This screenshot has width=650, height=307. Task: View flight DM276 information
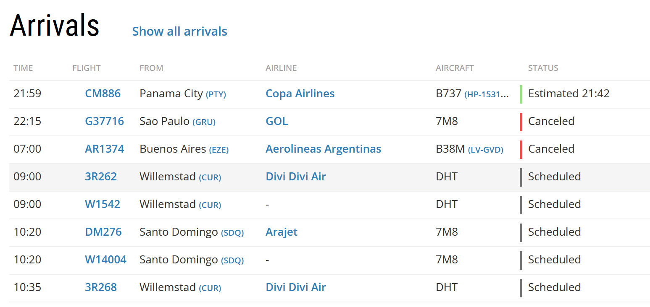coord(103,232)
